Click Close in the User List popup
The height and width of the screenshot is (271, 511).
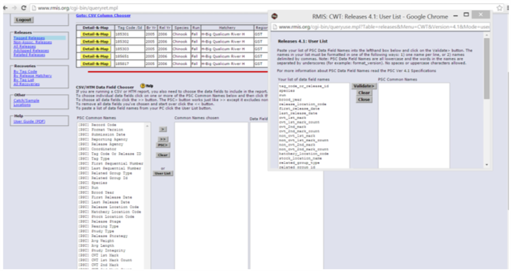[x=364, y=100]
